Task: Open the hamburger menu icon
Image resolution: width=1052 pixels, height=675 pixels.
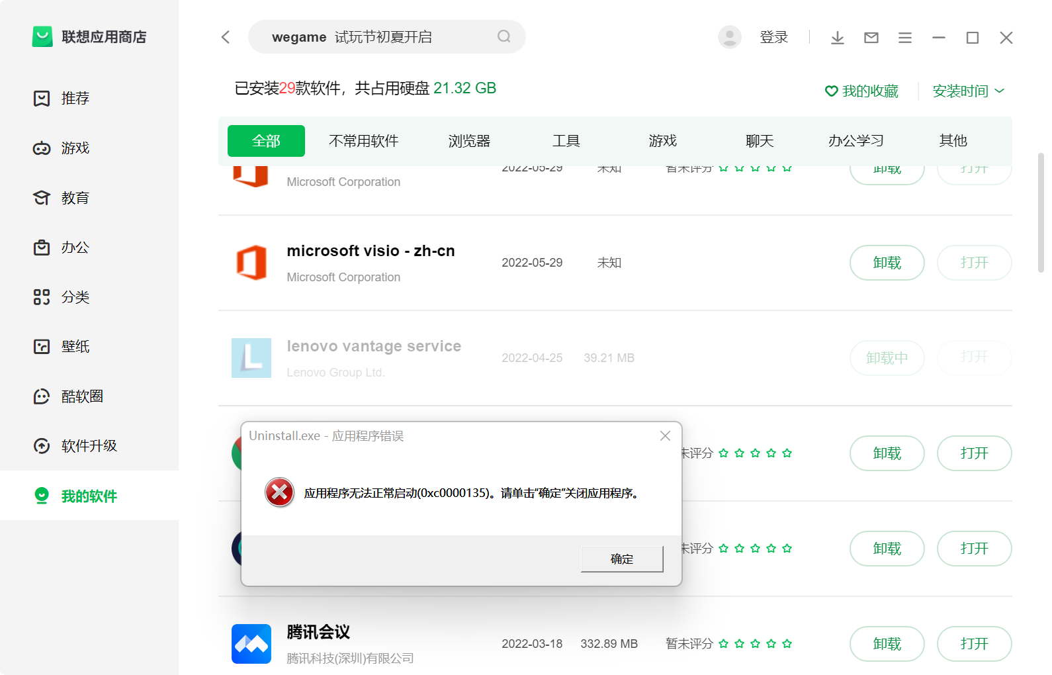Action: (x=905, y=38)
